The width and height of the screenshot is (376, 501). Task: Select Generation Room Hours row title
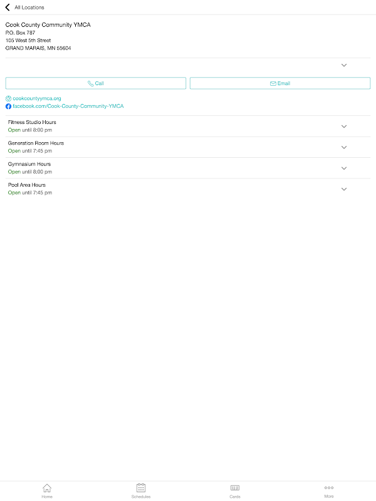point(36,143)
